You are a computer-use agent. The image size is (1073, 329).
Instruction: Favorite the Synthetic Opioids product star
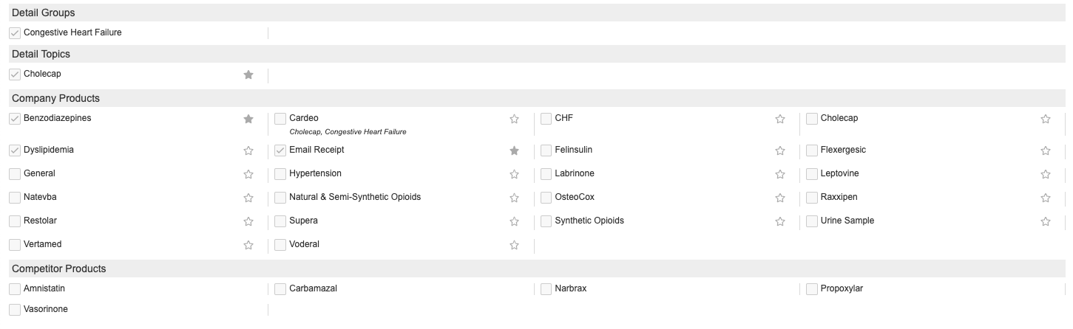click(x=779, y=221)
